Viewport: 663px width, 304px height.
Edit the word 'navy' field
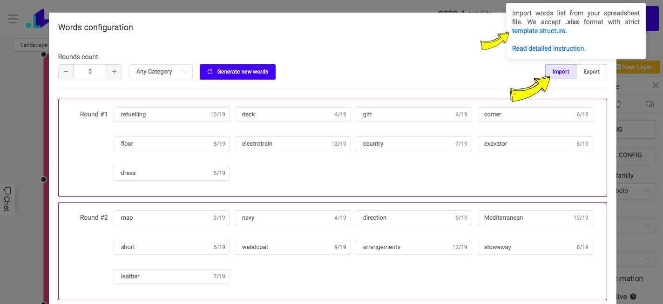pos(293,218)
